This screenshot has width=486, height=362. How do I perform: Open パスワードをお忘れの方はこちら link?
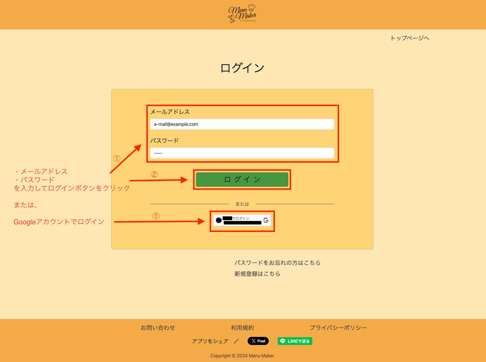[x=277, y=263]
